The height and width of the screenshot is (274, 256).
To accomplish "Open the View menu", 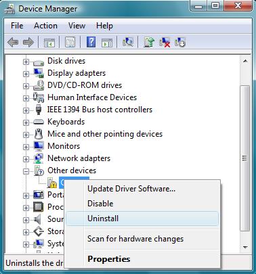I will (77, 26).
